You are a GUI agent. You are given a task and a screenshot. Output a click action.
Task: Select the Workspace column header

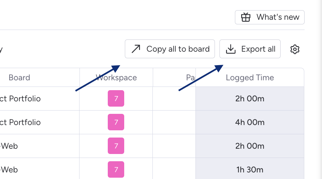(x=116, y=78)
